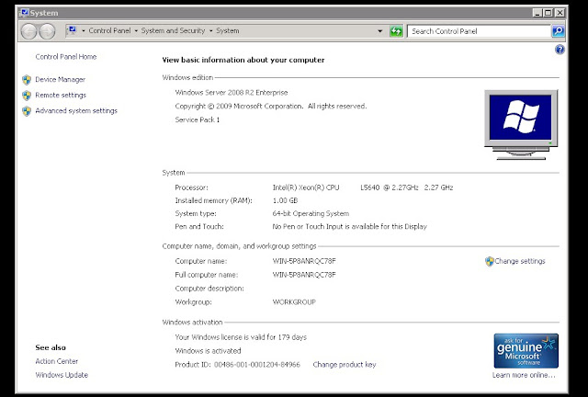Click the Windows is activated text

tap(208, 351)
